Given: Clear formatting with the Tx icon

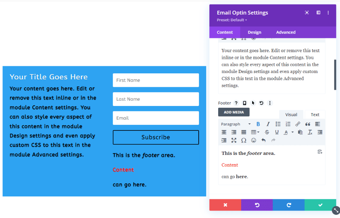Looking at the screenshot, I should tap(309, 132).
